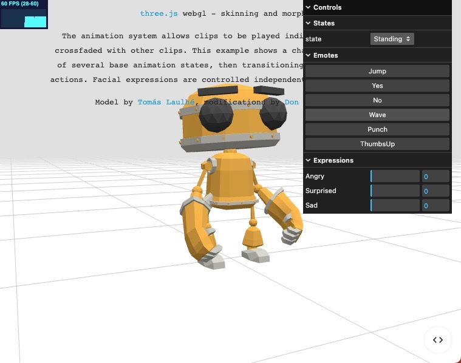
Task: Trigger the Wave emote
Action: point(377,115)
